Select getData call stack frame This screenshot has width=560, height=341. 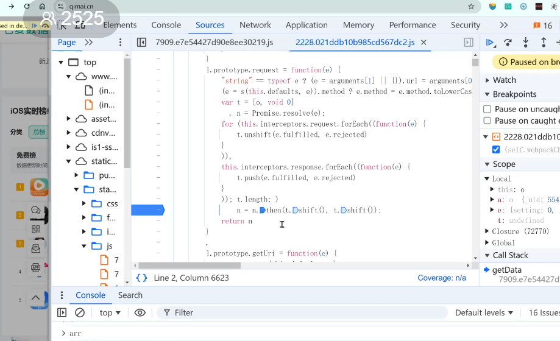[x=506, y=270]
